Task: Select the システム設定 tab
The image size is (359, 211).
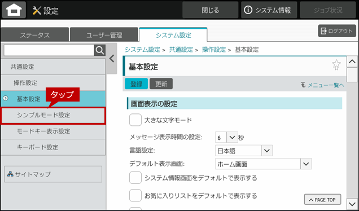Action: 173,35
